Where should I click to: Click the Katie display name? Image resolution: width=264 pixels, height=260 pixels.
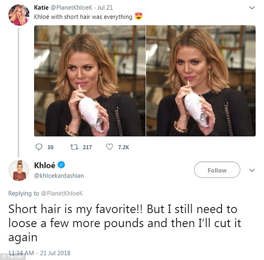click(41, 7)
